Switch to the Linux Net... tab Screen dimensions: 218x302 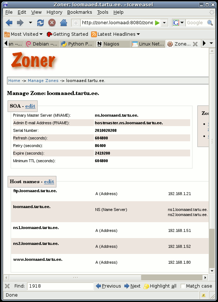(148, 44)
